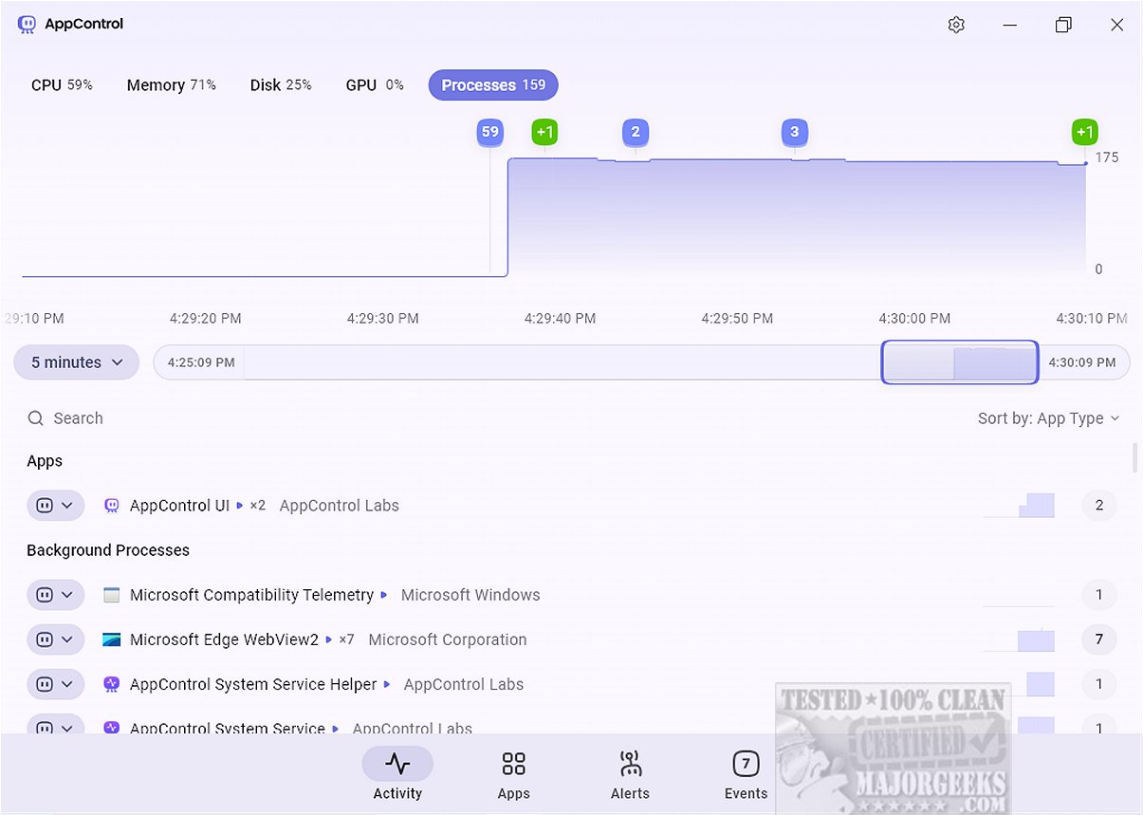This screenshot has width=1143, height=815.
Task: Open control chevron for System Service Helper row
Action: click(x=67, y=684)
